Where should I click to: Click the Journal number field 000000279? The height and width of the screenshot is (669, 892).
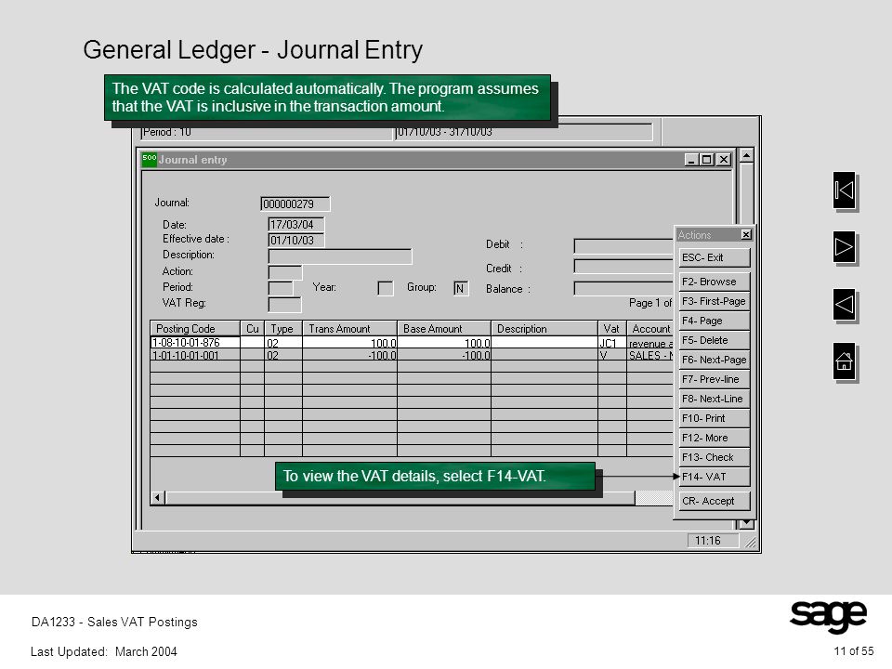(295, 203)
